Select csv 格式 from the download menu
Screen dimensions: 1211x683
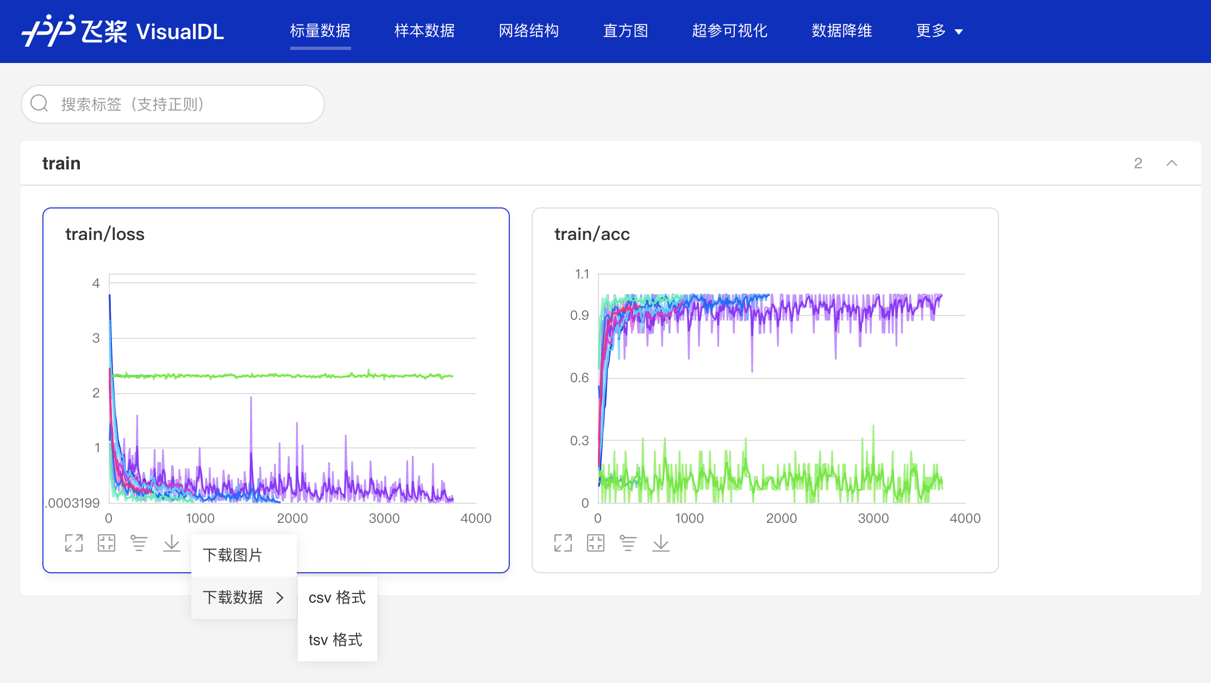(x=336, y=597)
